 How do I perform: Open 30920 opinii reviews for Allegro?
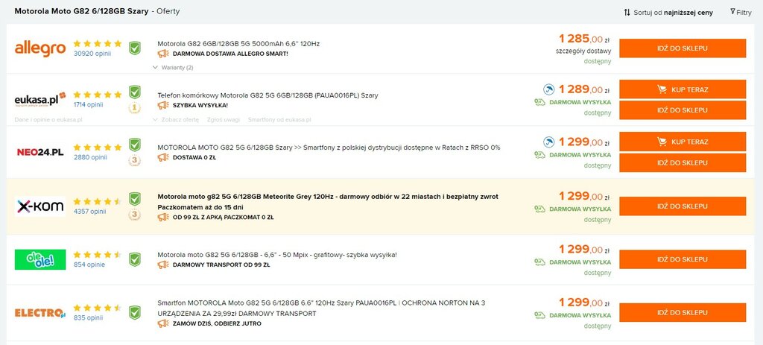pyautogui.click(x=92, y=54)
